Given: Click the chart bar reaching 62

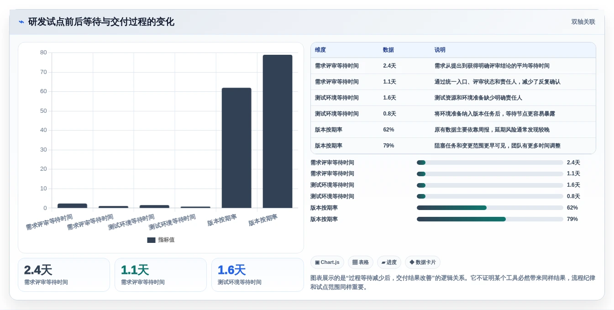Looking at the screenshot, I should (236, 148).
